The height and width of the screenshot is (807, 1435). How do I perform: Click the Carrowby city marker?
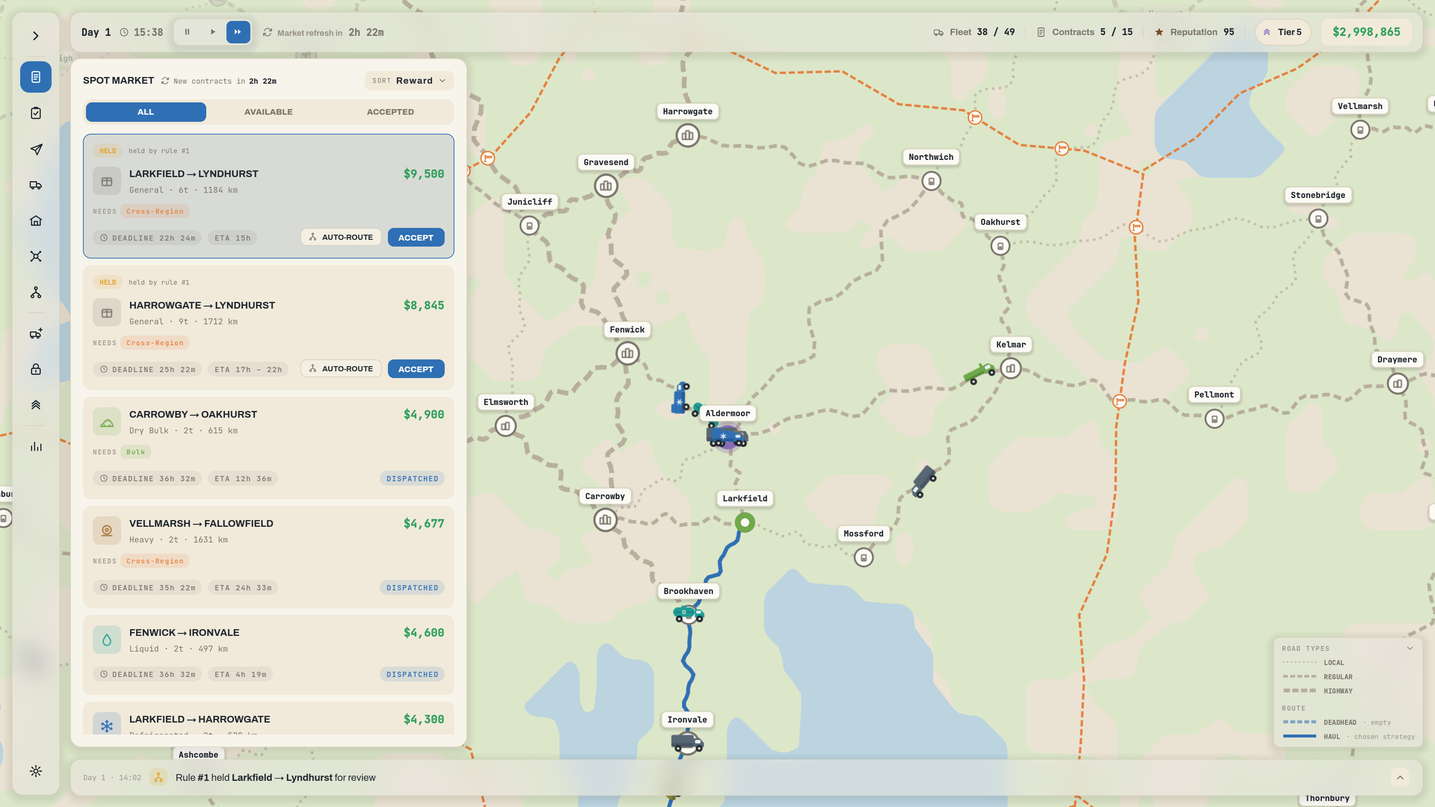605,520
